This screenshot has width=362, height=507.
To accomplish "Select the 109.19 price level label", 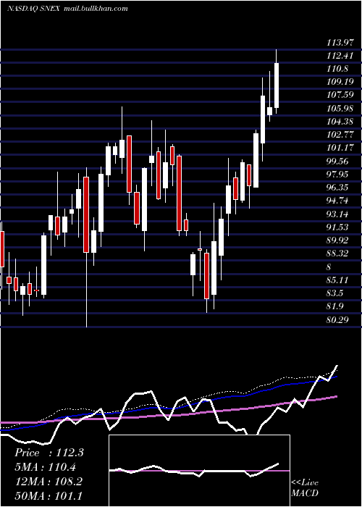I will tap(339, 82).
